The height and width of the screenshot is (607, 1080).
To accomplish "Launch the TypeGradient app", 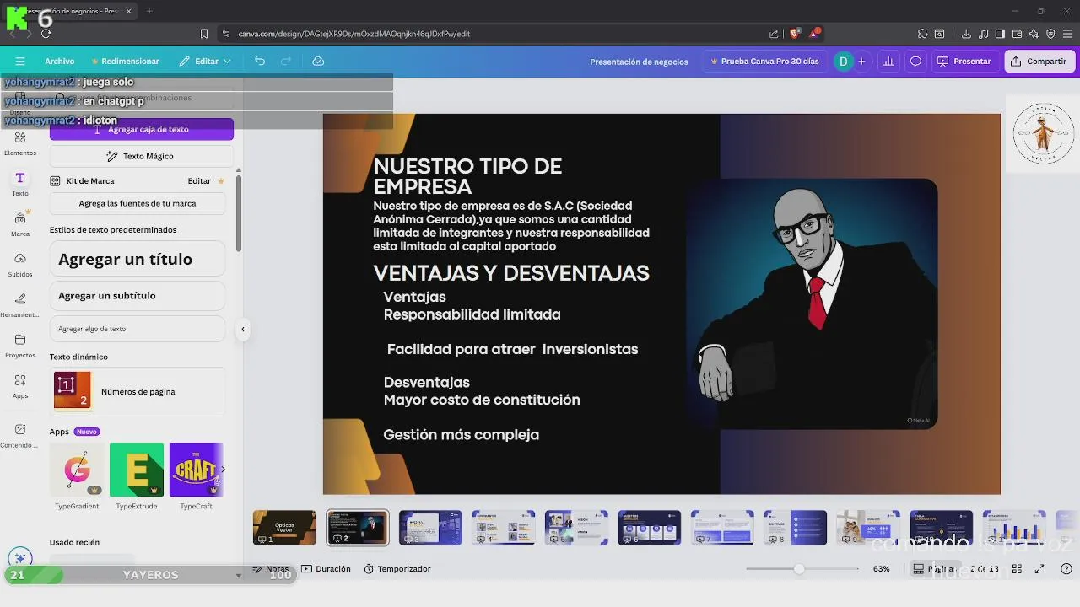I will click(77, 470).
